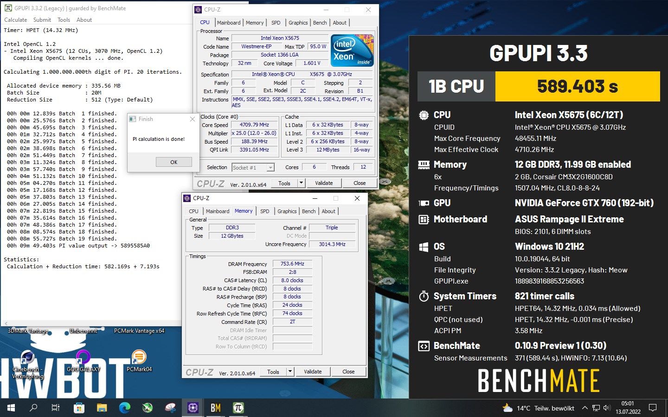This screenshot has width=668, height=417.
Task: Click the Uncore Frequency value 3014.3 MHz
Action: point(332,244)
